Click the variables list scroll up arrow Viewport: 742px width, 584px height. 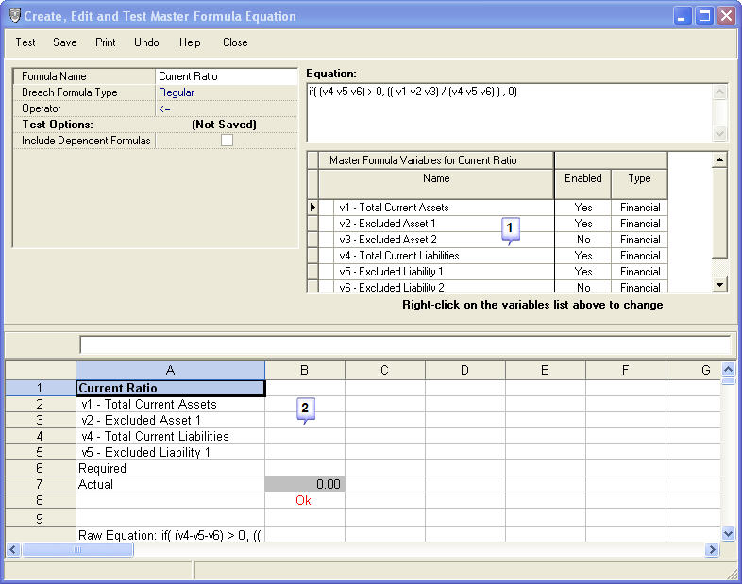pos(719,159)
